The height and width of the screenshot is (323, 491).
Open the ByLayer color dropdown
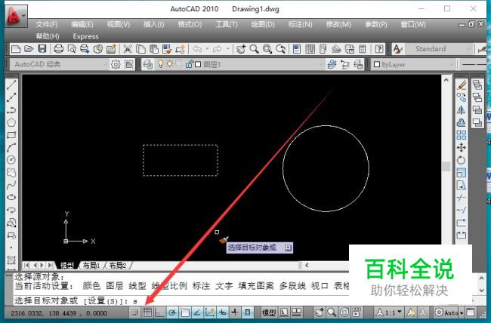click(x=413, y=64)
